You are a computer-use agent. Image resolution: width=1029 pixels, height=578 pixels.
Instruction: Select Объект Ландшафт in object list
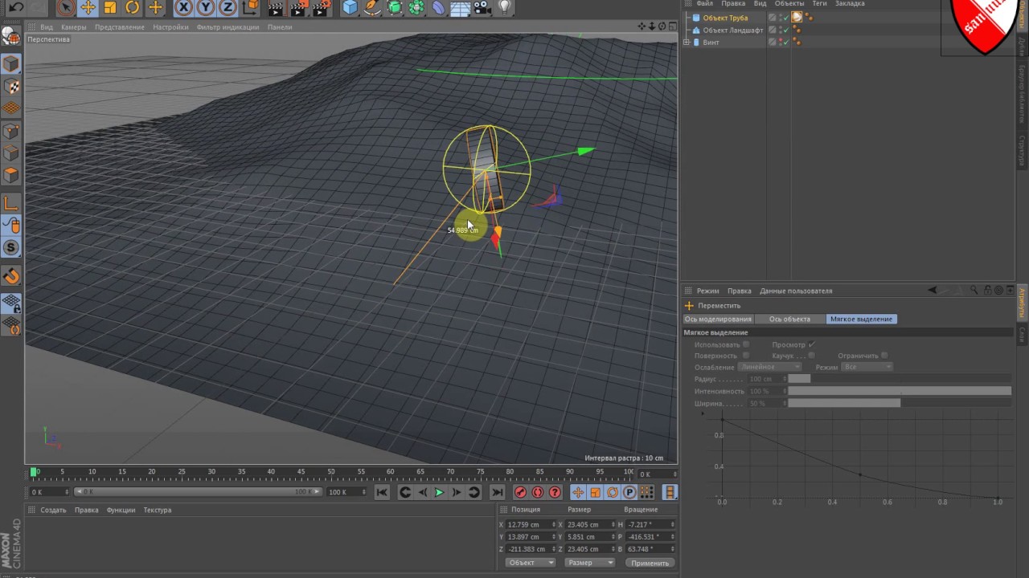click(x=733, y=30)
